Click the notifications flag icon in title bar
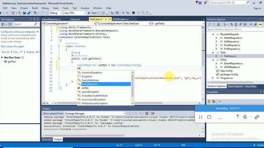Viewport: 264px width, 148px height. tap(197, 2)
